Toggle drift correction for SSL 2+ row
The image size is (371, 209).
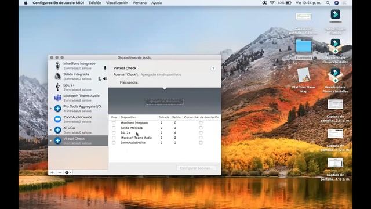201,133
